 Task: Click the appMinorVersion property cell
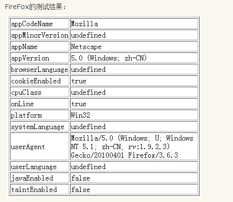40,35
